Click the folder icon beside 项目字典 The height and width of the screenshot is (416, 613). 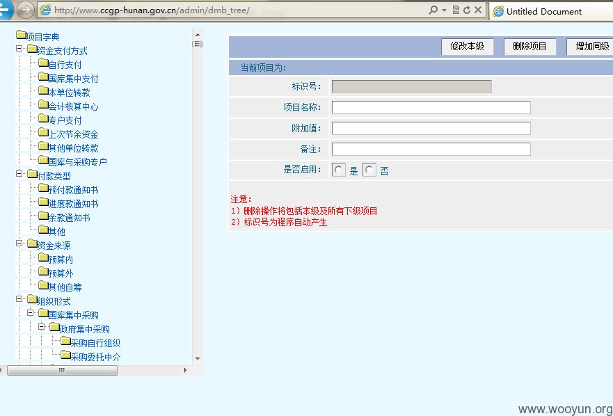coord(21,35)
